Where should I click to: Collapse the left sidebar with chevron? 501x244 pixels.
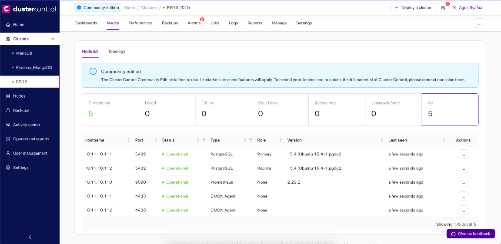(30, 237)
